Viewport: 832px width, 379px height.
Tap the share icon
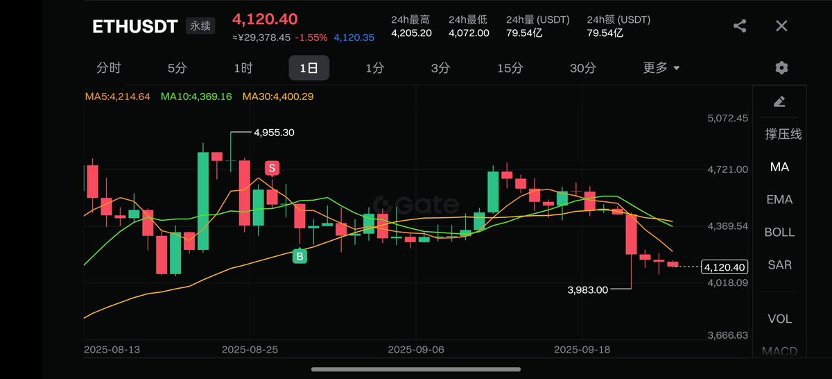click(x=740, y=26)
